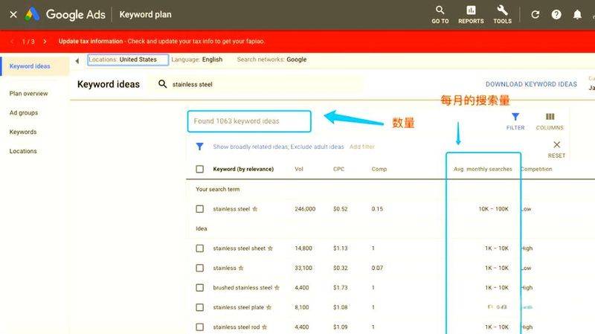Click the refresh icon in header
The height and width of the screenshot is (334, 595).
pos(535,14)
